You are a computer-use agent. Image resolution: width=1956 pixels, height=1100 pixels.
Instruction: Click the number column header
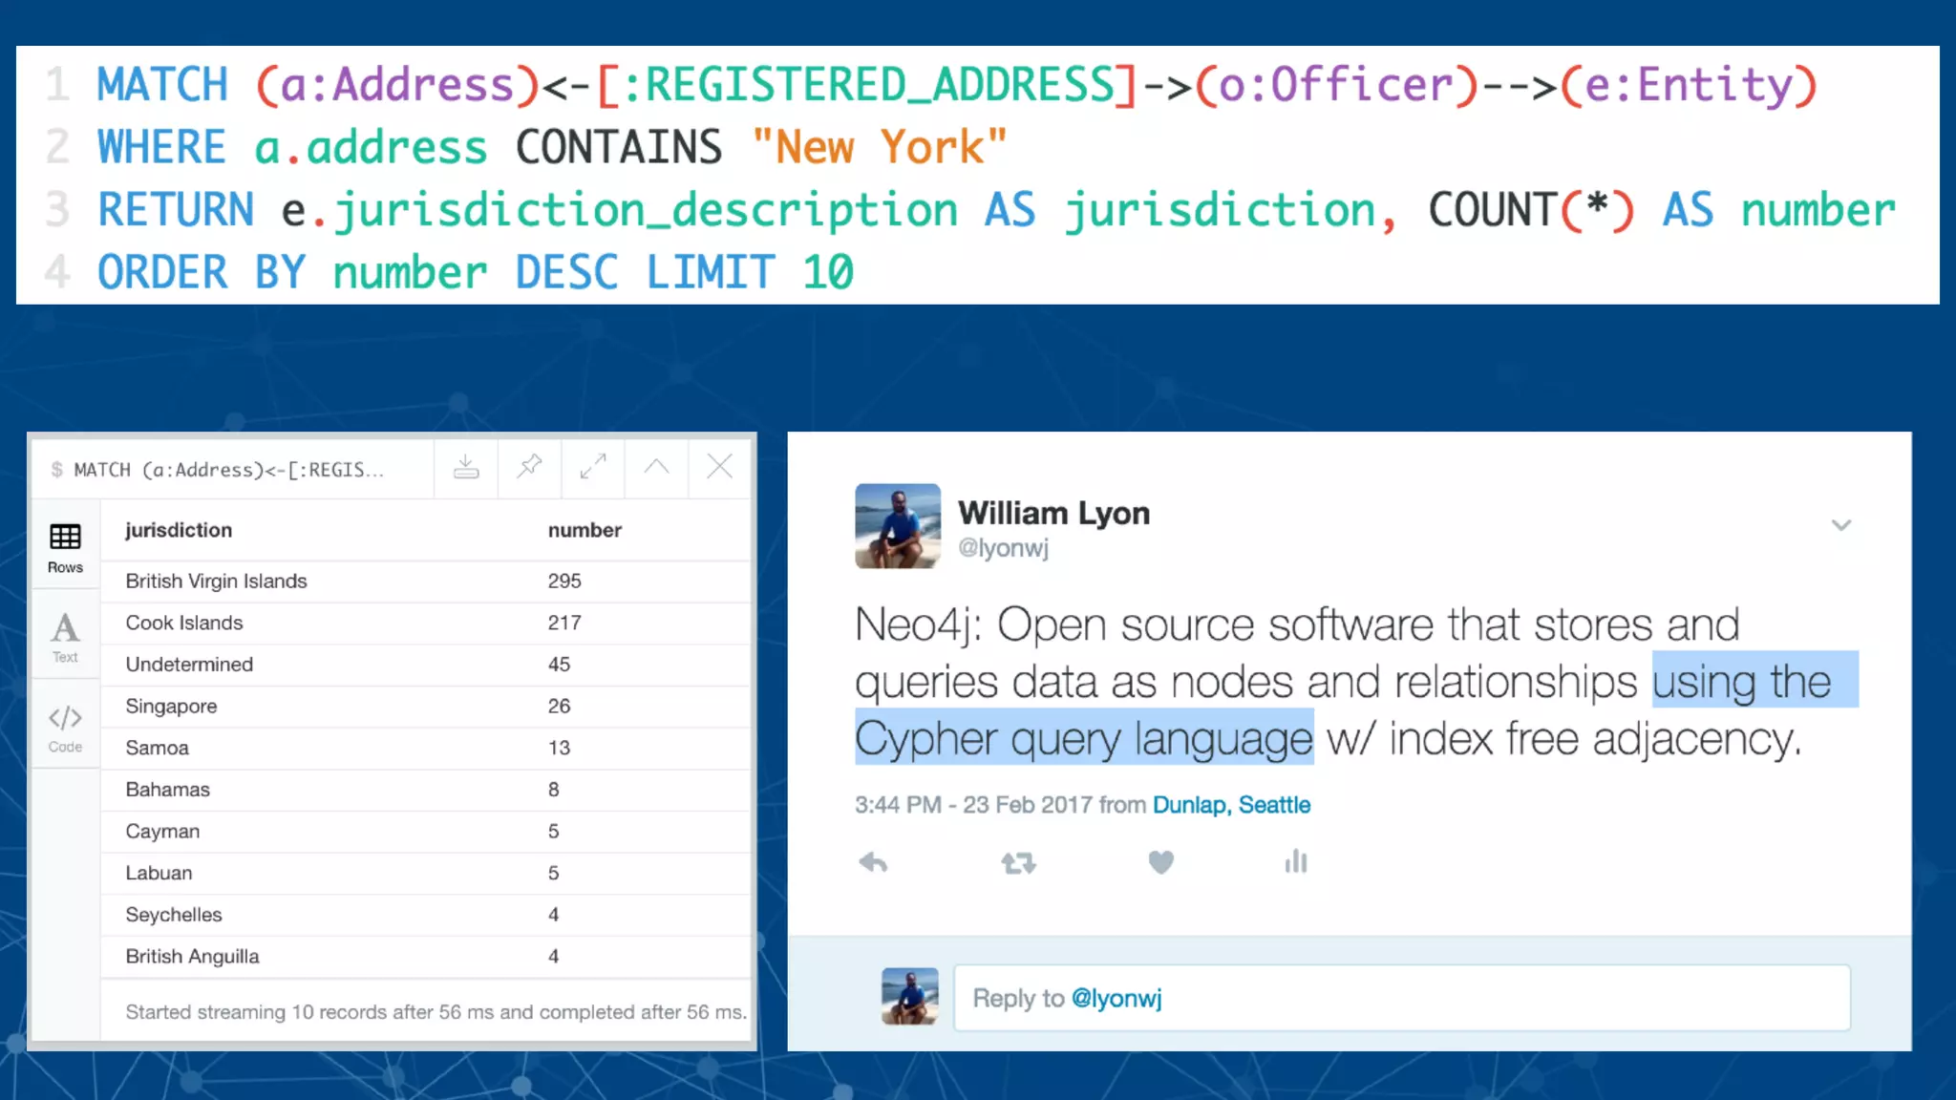[x=585, y=530]
